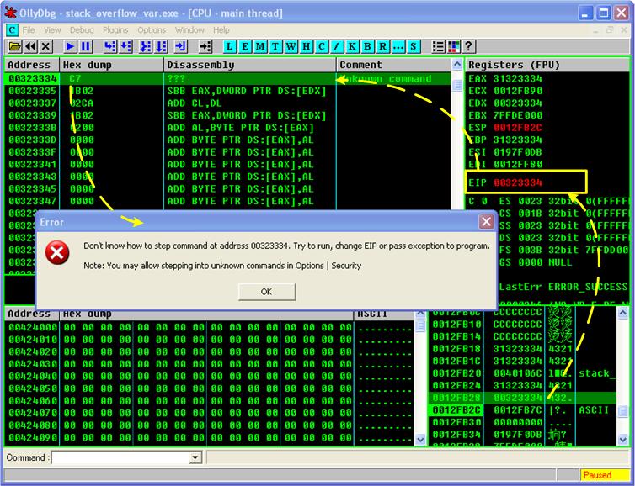The width and height of the screenshot is (635, 486).
Task: Show Breakpoints via B button
Action: [x=367, y=46]
